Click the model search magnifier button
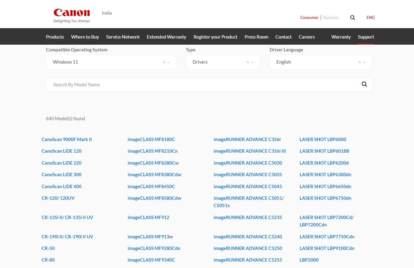The height and width of the screenshot is (268, 414). point(364,84)
